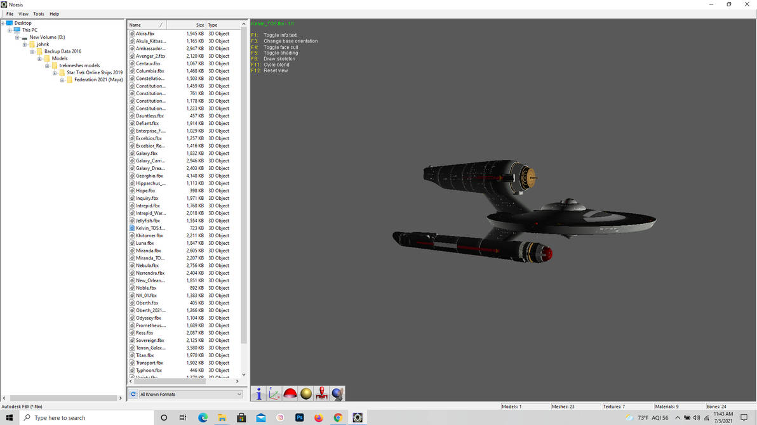Open Firefox from the taskbar
This screenshot has width=757, height=425.
click(319, 418)
